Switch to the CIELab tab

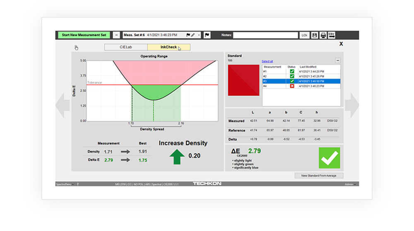pyautogui.click(x=126, y=47)
